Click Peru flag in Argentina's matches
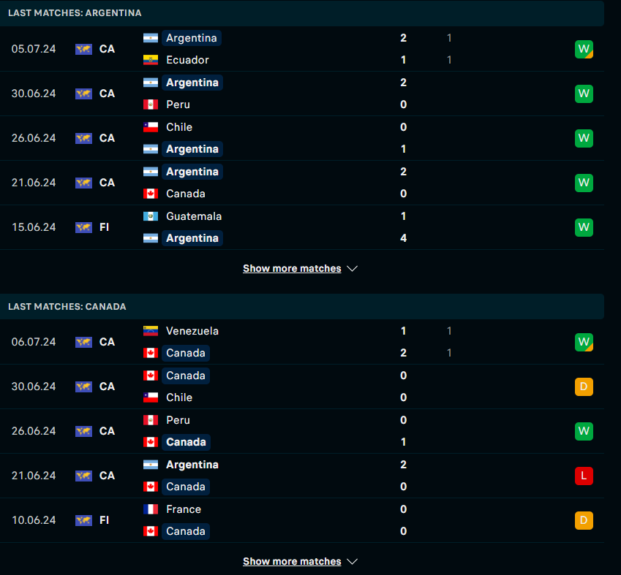The height and width of the screenshot is (575, 621). [151, 104]
